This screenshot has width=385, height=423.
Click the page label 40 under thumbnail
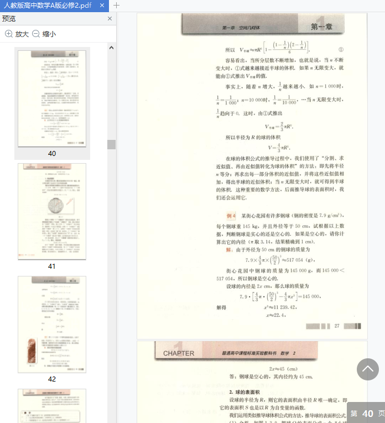click(52, 154)
